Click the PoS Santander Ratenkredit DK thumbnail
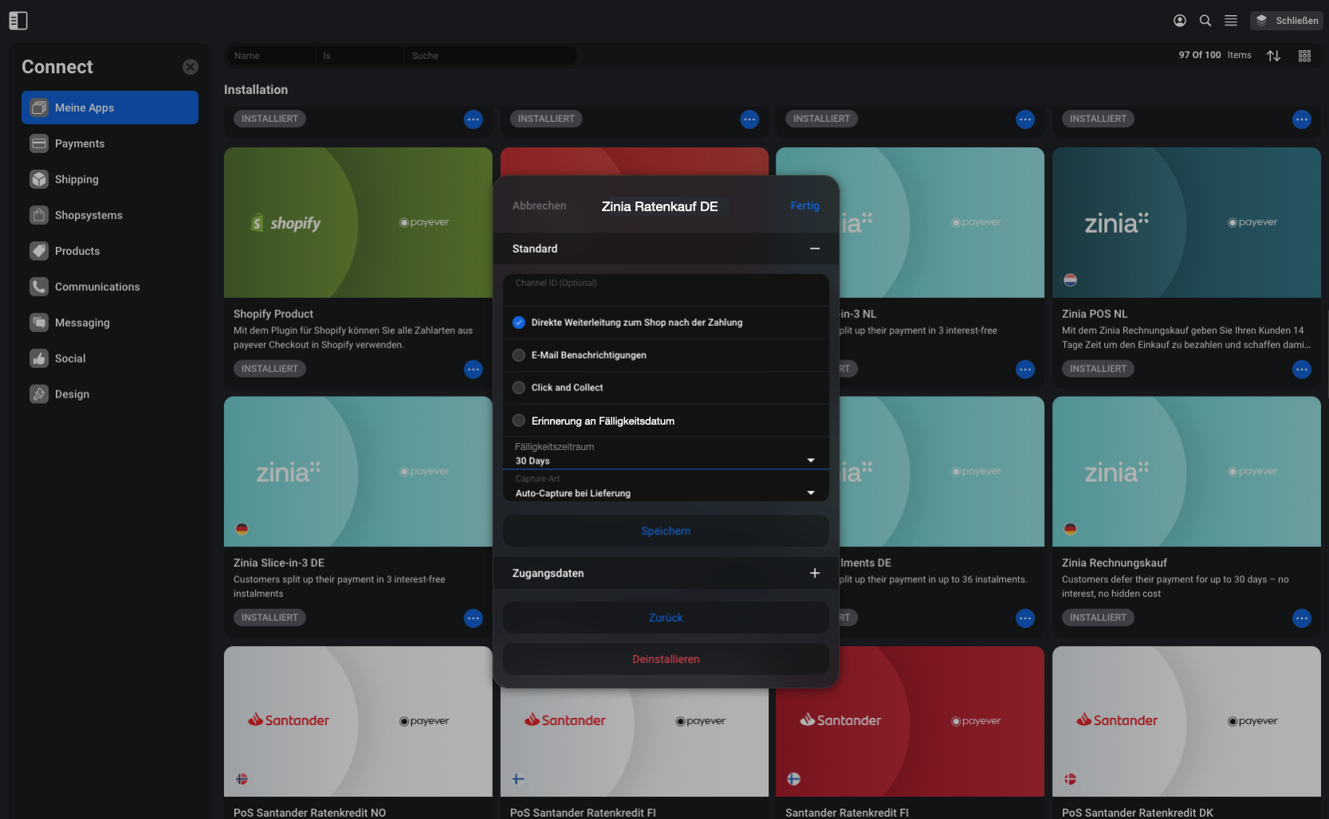 click(x=1186, y=721)
